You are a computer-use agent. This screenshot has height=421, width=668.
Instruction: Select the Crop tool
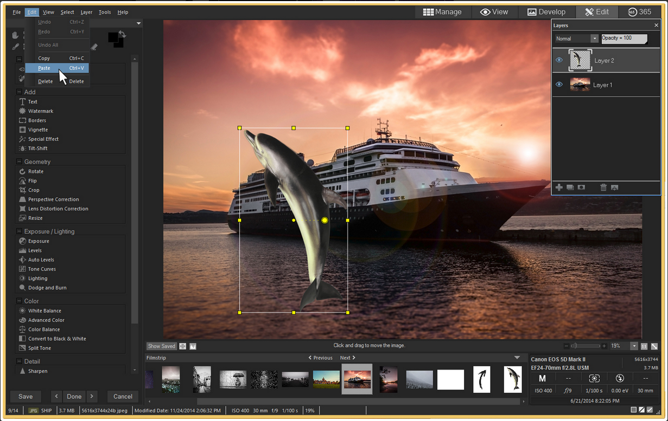34,190
